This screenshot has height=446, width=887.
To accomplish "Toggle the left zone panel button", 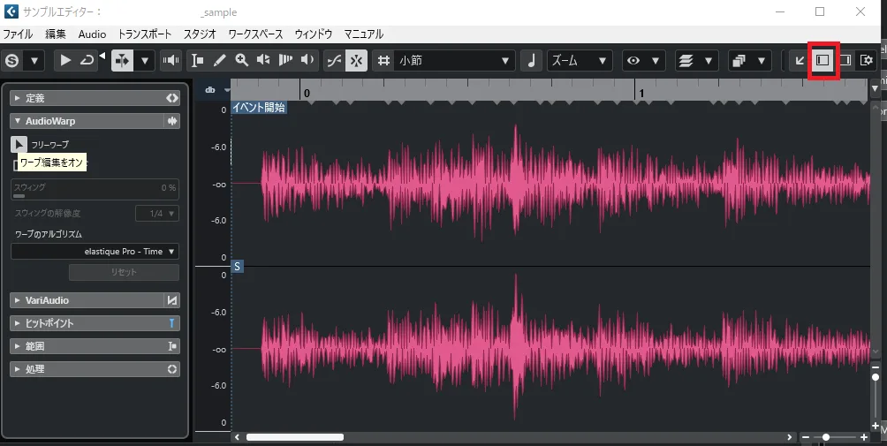I will tap(823, 60).
